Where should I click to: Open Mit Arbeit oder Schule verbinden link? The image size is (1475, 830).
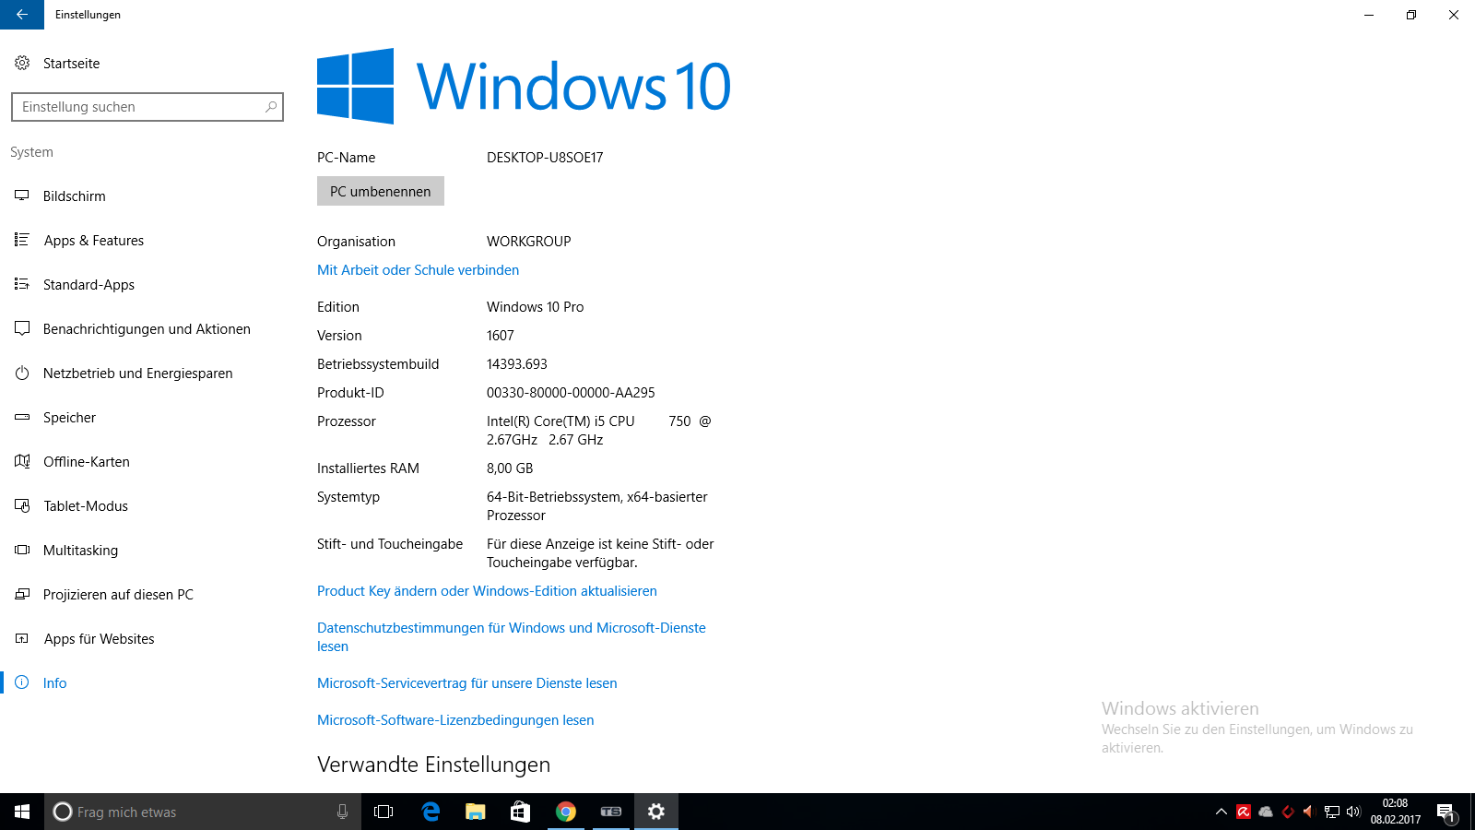[x=418, y=270]
